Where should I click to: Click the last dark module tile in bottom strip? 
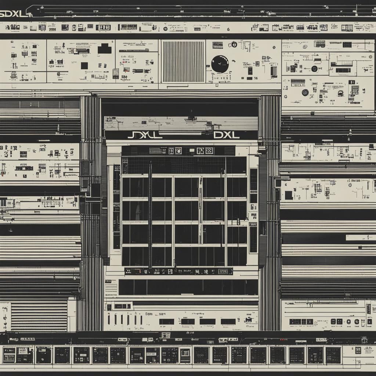click(x=333, y=355)
